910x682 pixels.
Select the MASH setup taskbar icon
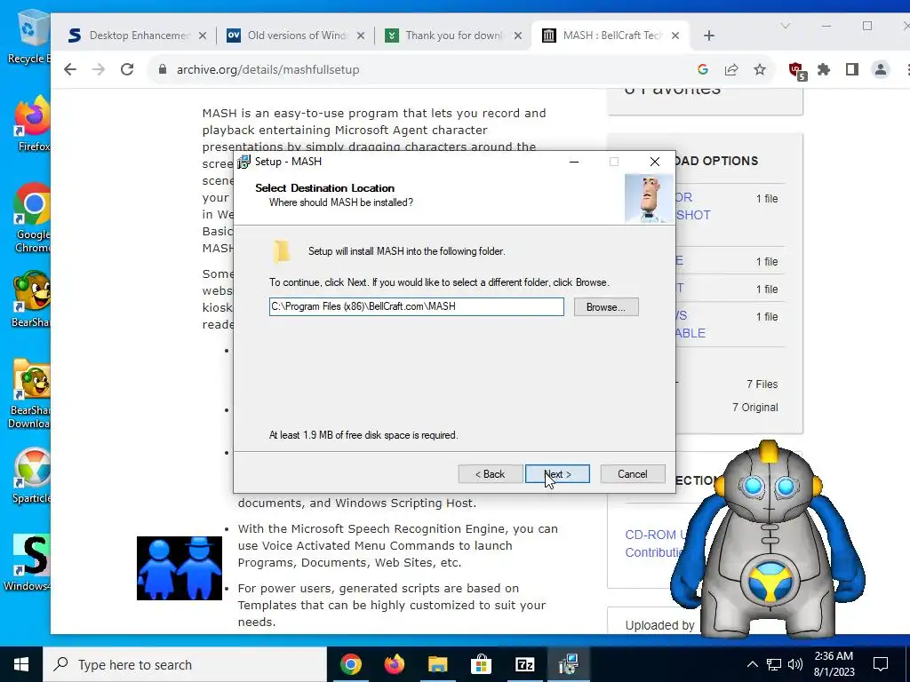pos(568,664)
